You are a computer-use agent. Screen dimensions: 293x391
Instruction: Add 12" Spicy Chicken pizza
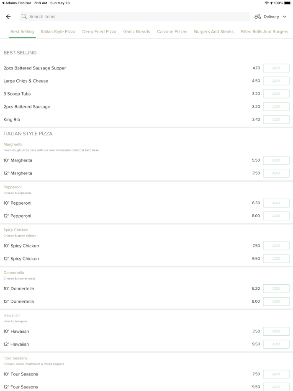(x=276, y=259)
